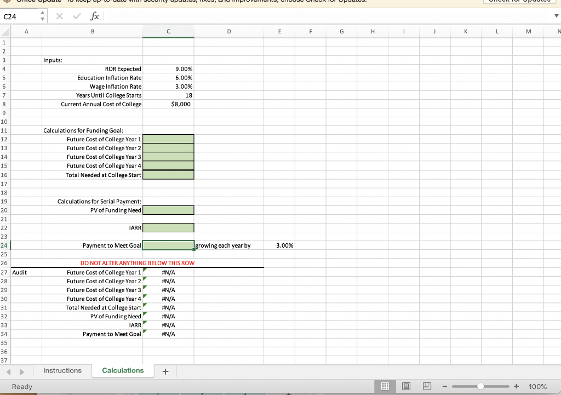Click the select-all corner triangle

(x=5, y=32)
